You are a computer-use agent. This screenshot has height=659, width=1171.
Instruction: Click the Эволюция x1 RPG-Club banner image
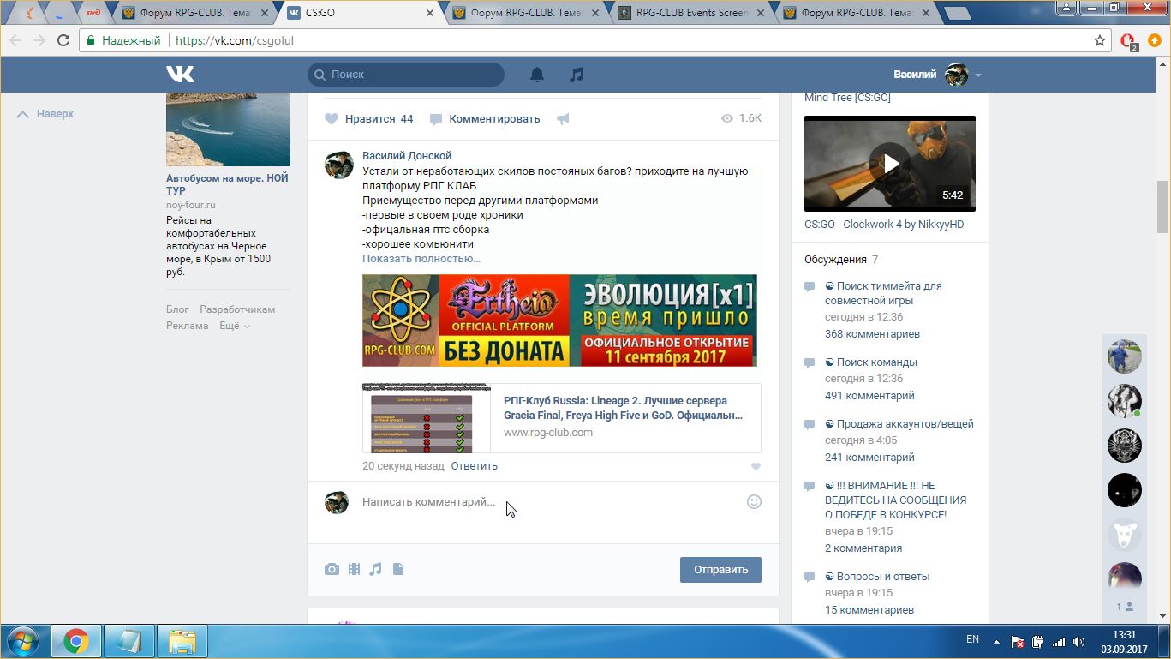point(559,321)
